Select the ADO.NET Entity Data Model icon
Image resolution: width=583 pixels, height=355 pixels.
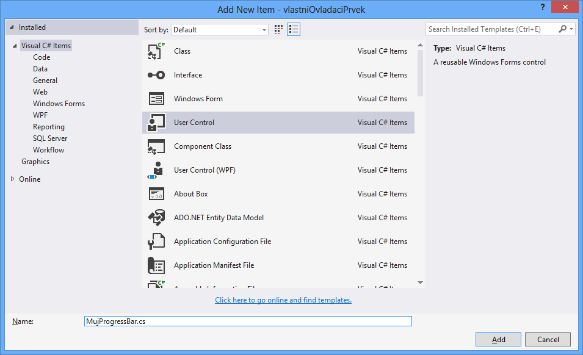click(156, 217)
